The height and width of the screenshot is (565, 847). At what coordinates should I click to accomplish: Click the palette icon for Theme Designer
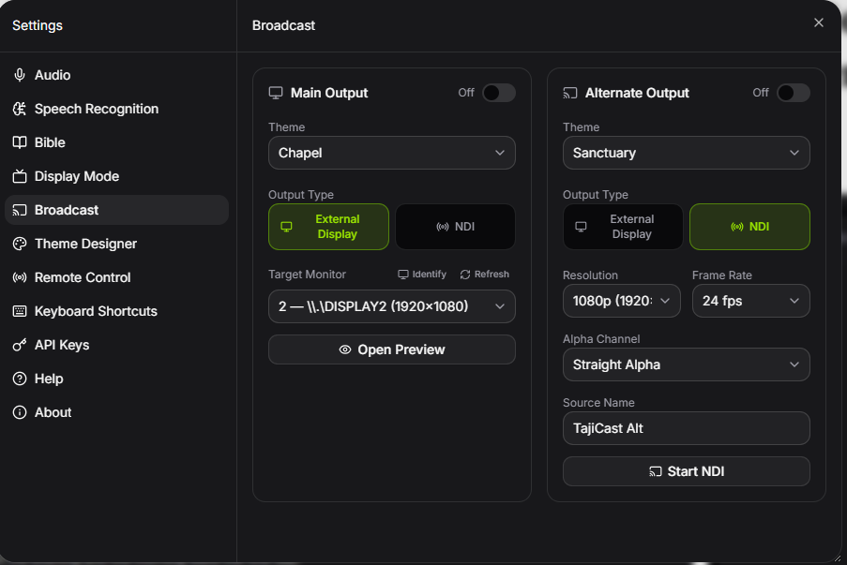pos(20,244)
